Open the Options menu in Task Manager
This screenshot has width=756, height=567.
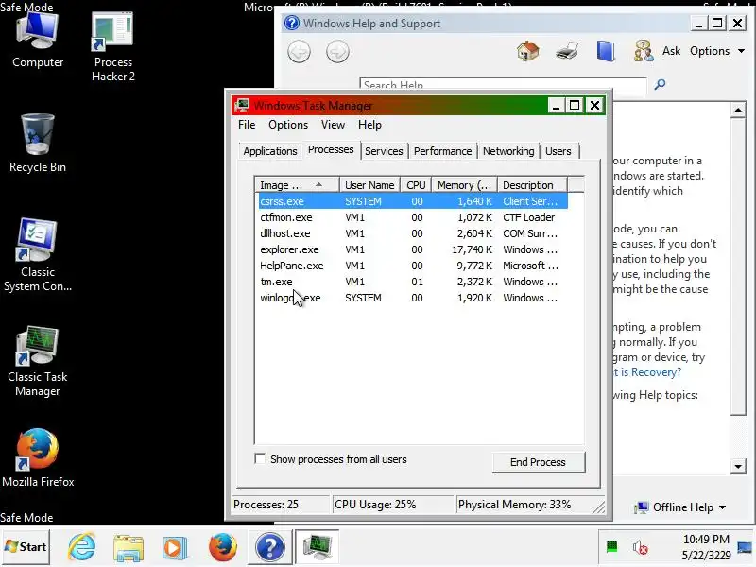[288, 125]
